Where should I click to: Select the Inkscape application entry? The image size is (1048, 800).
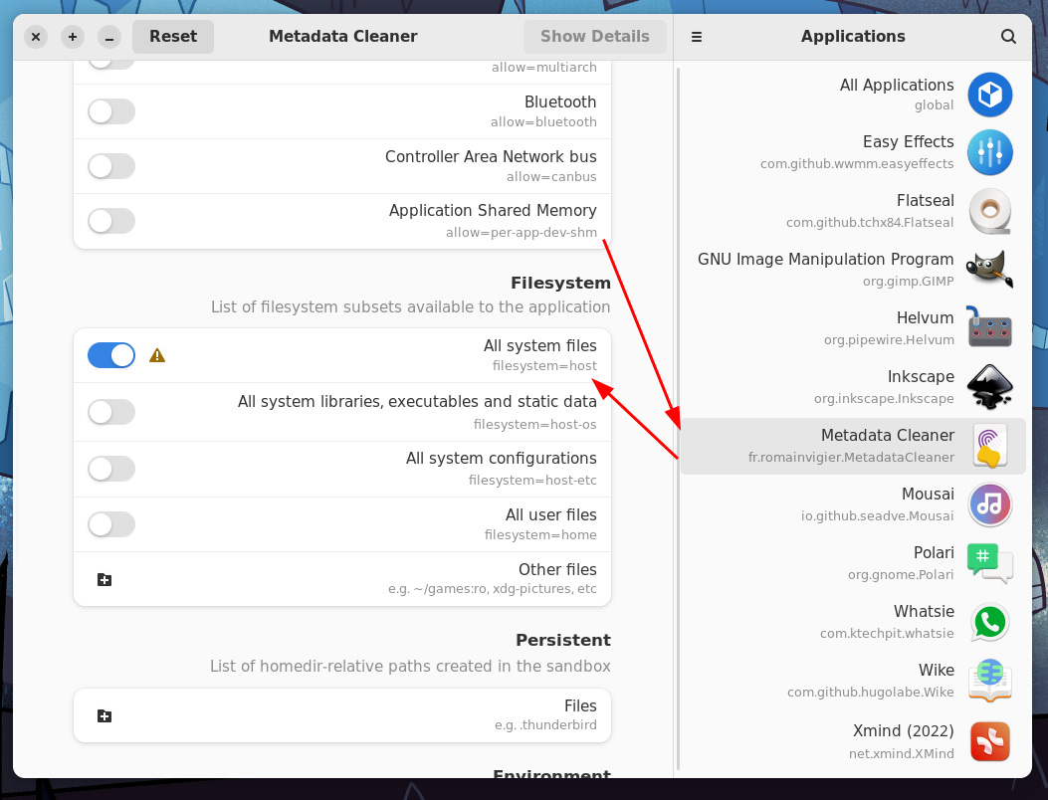[x=853, y=387]
